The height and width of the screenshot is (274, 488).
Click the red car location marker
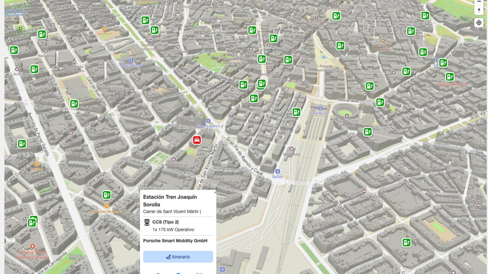pyautogui.click(x=197, y=140)
